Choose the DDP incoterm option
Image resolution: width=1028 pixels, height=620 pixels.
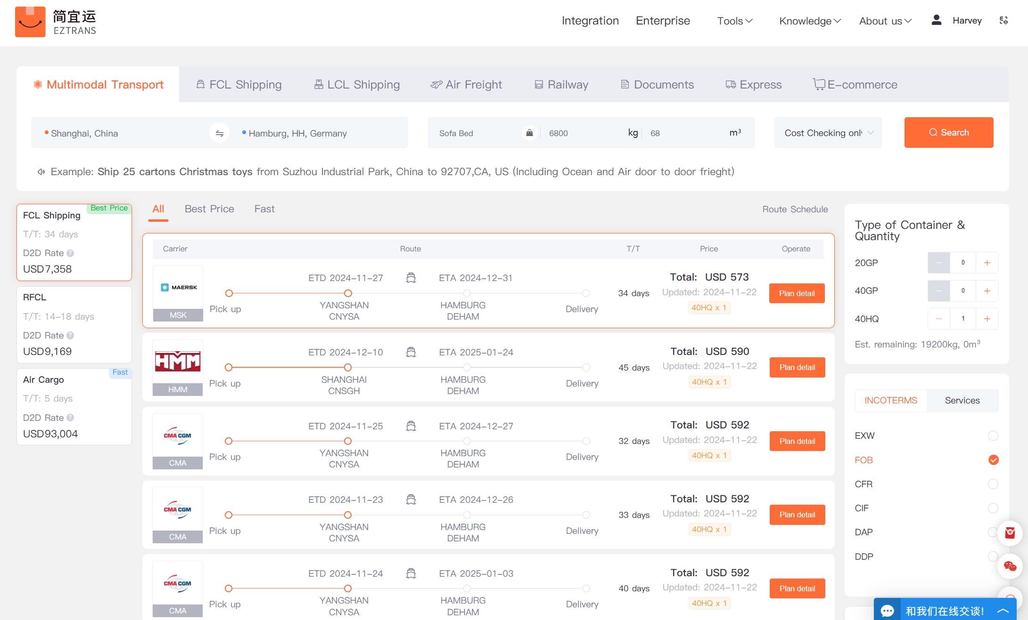(992, 556)
